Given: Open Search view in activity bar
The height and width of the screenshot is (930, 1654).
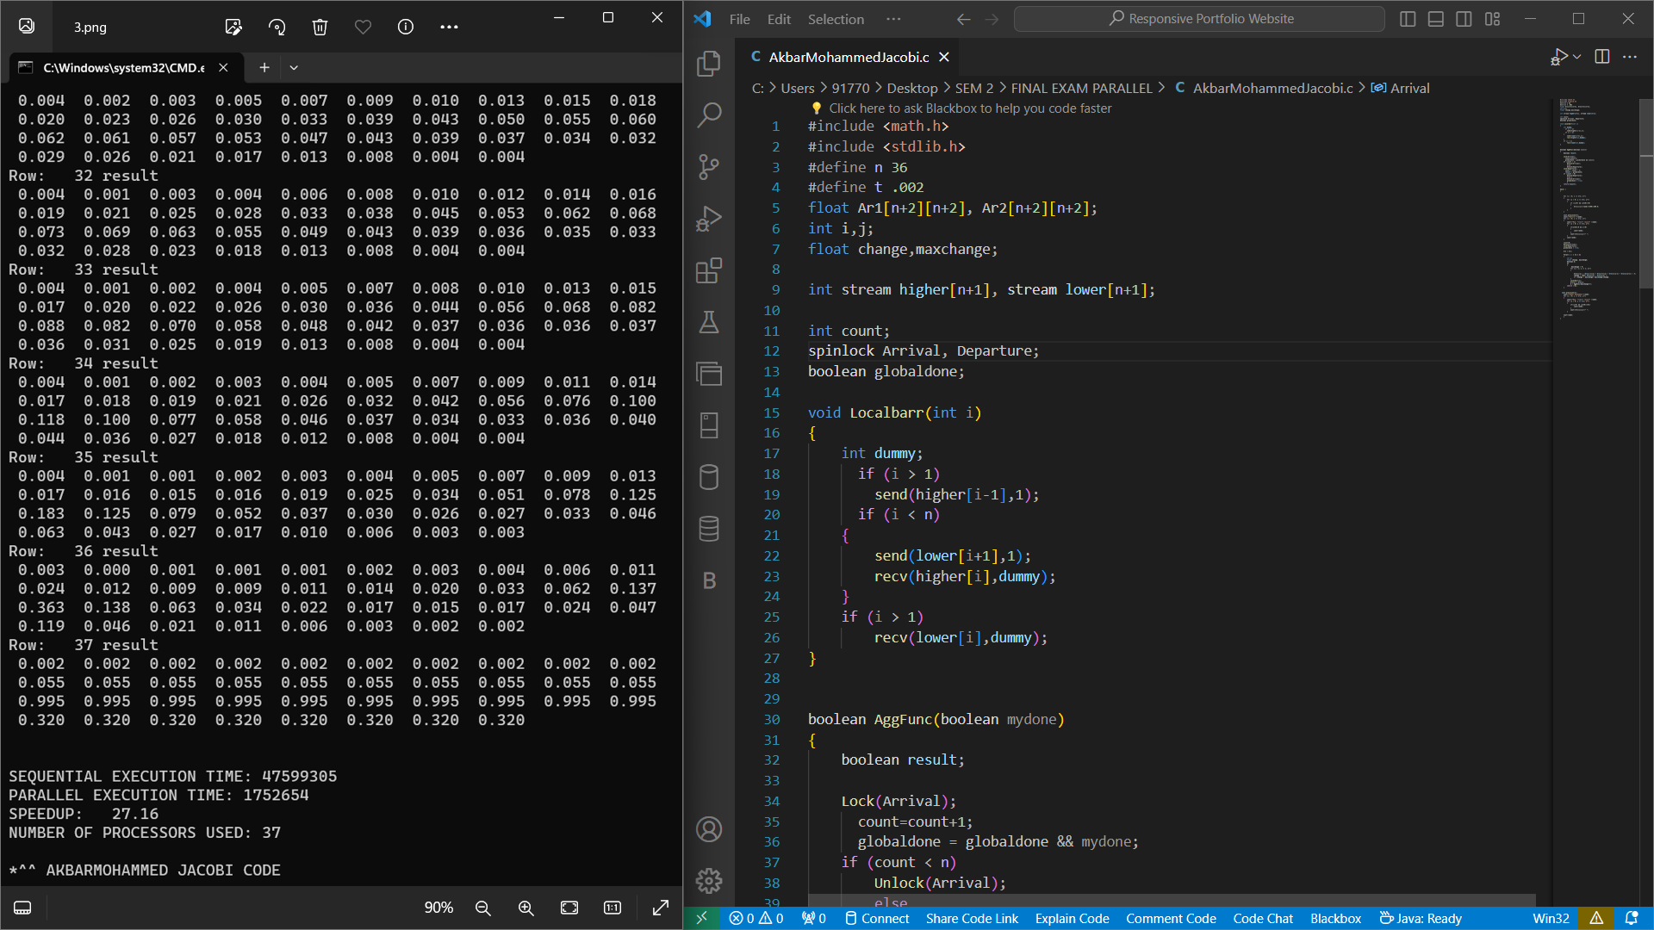Looking at the screenshot, I should pos(709,115).
